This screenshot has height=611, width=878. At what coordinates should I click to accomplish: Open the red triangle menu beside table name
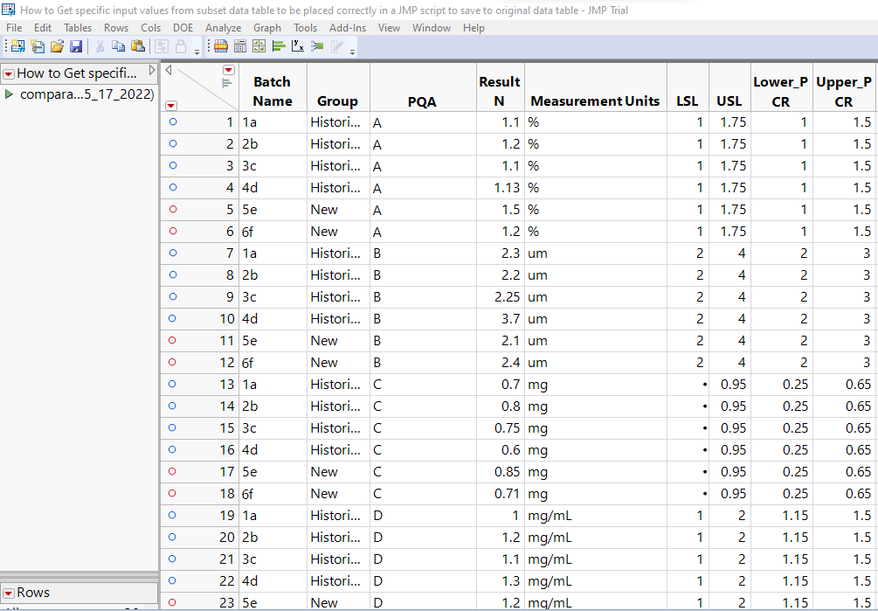[x=10, y=73]
